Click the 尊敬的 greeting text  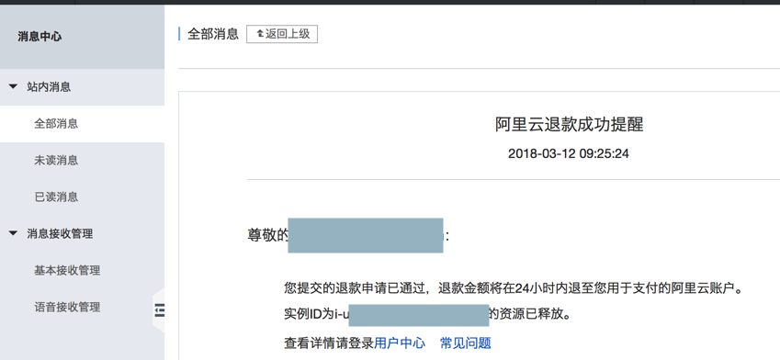(268, 235)
